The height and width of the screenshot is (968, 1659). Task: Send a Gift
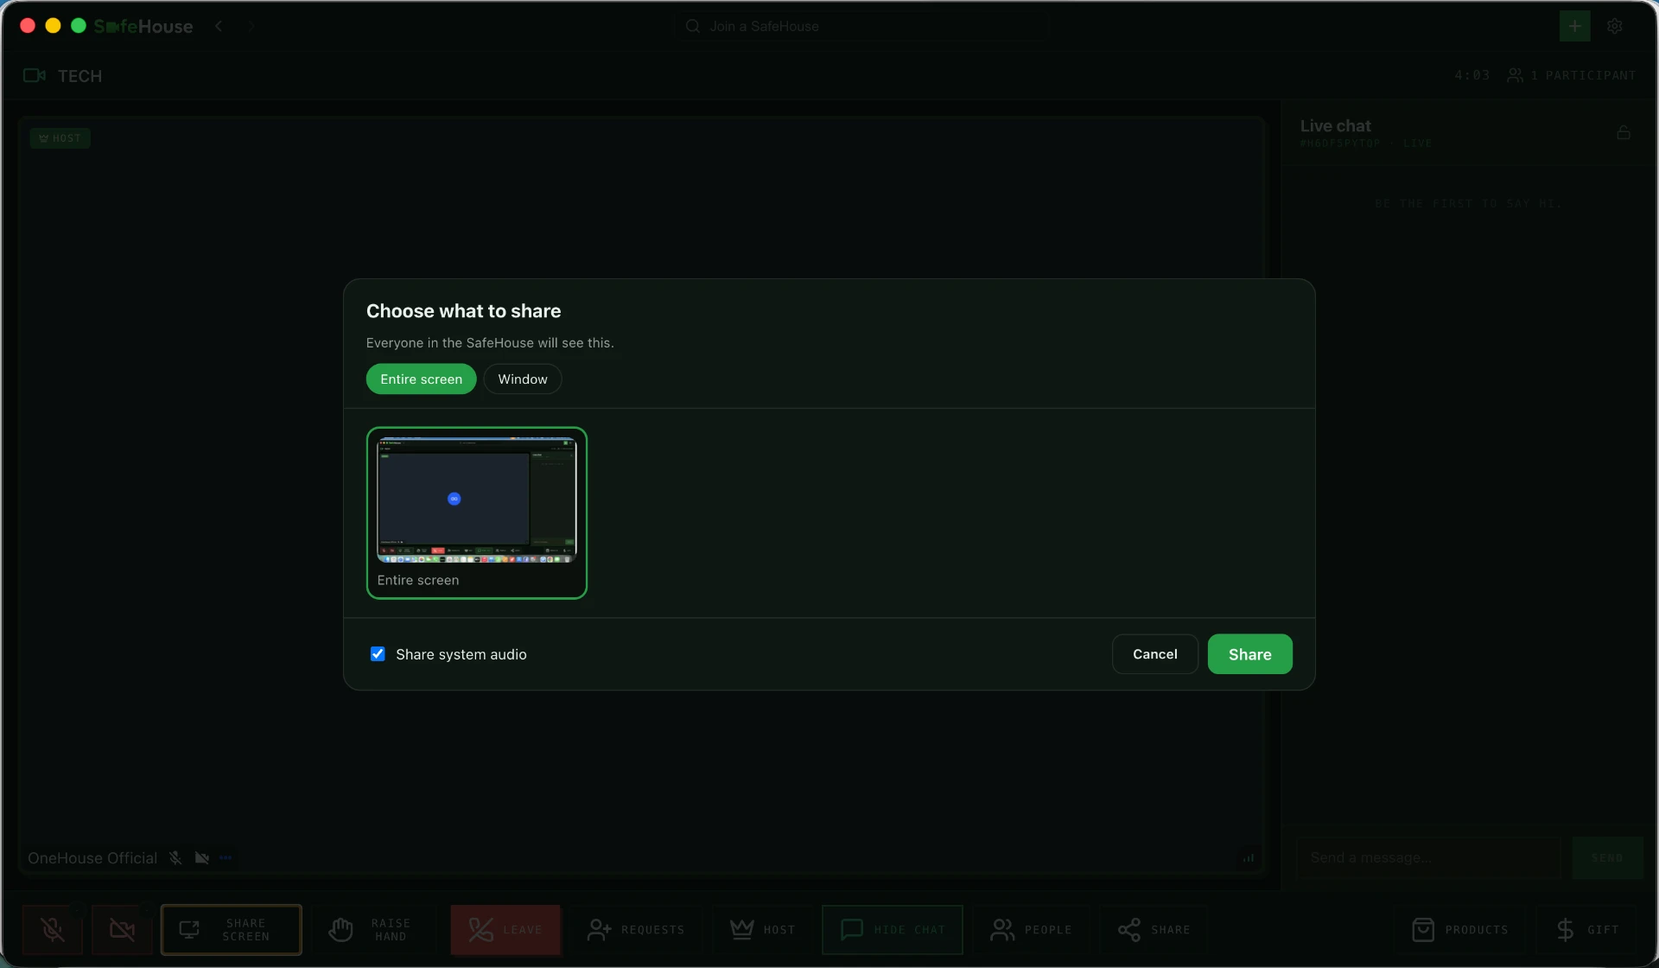[1586, 930]
